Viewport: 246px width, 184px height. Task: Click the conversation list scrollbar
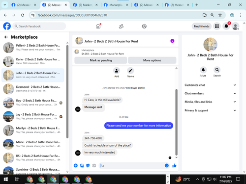pyautogui.click(x=67, y=92)
